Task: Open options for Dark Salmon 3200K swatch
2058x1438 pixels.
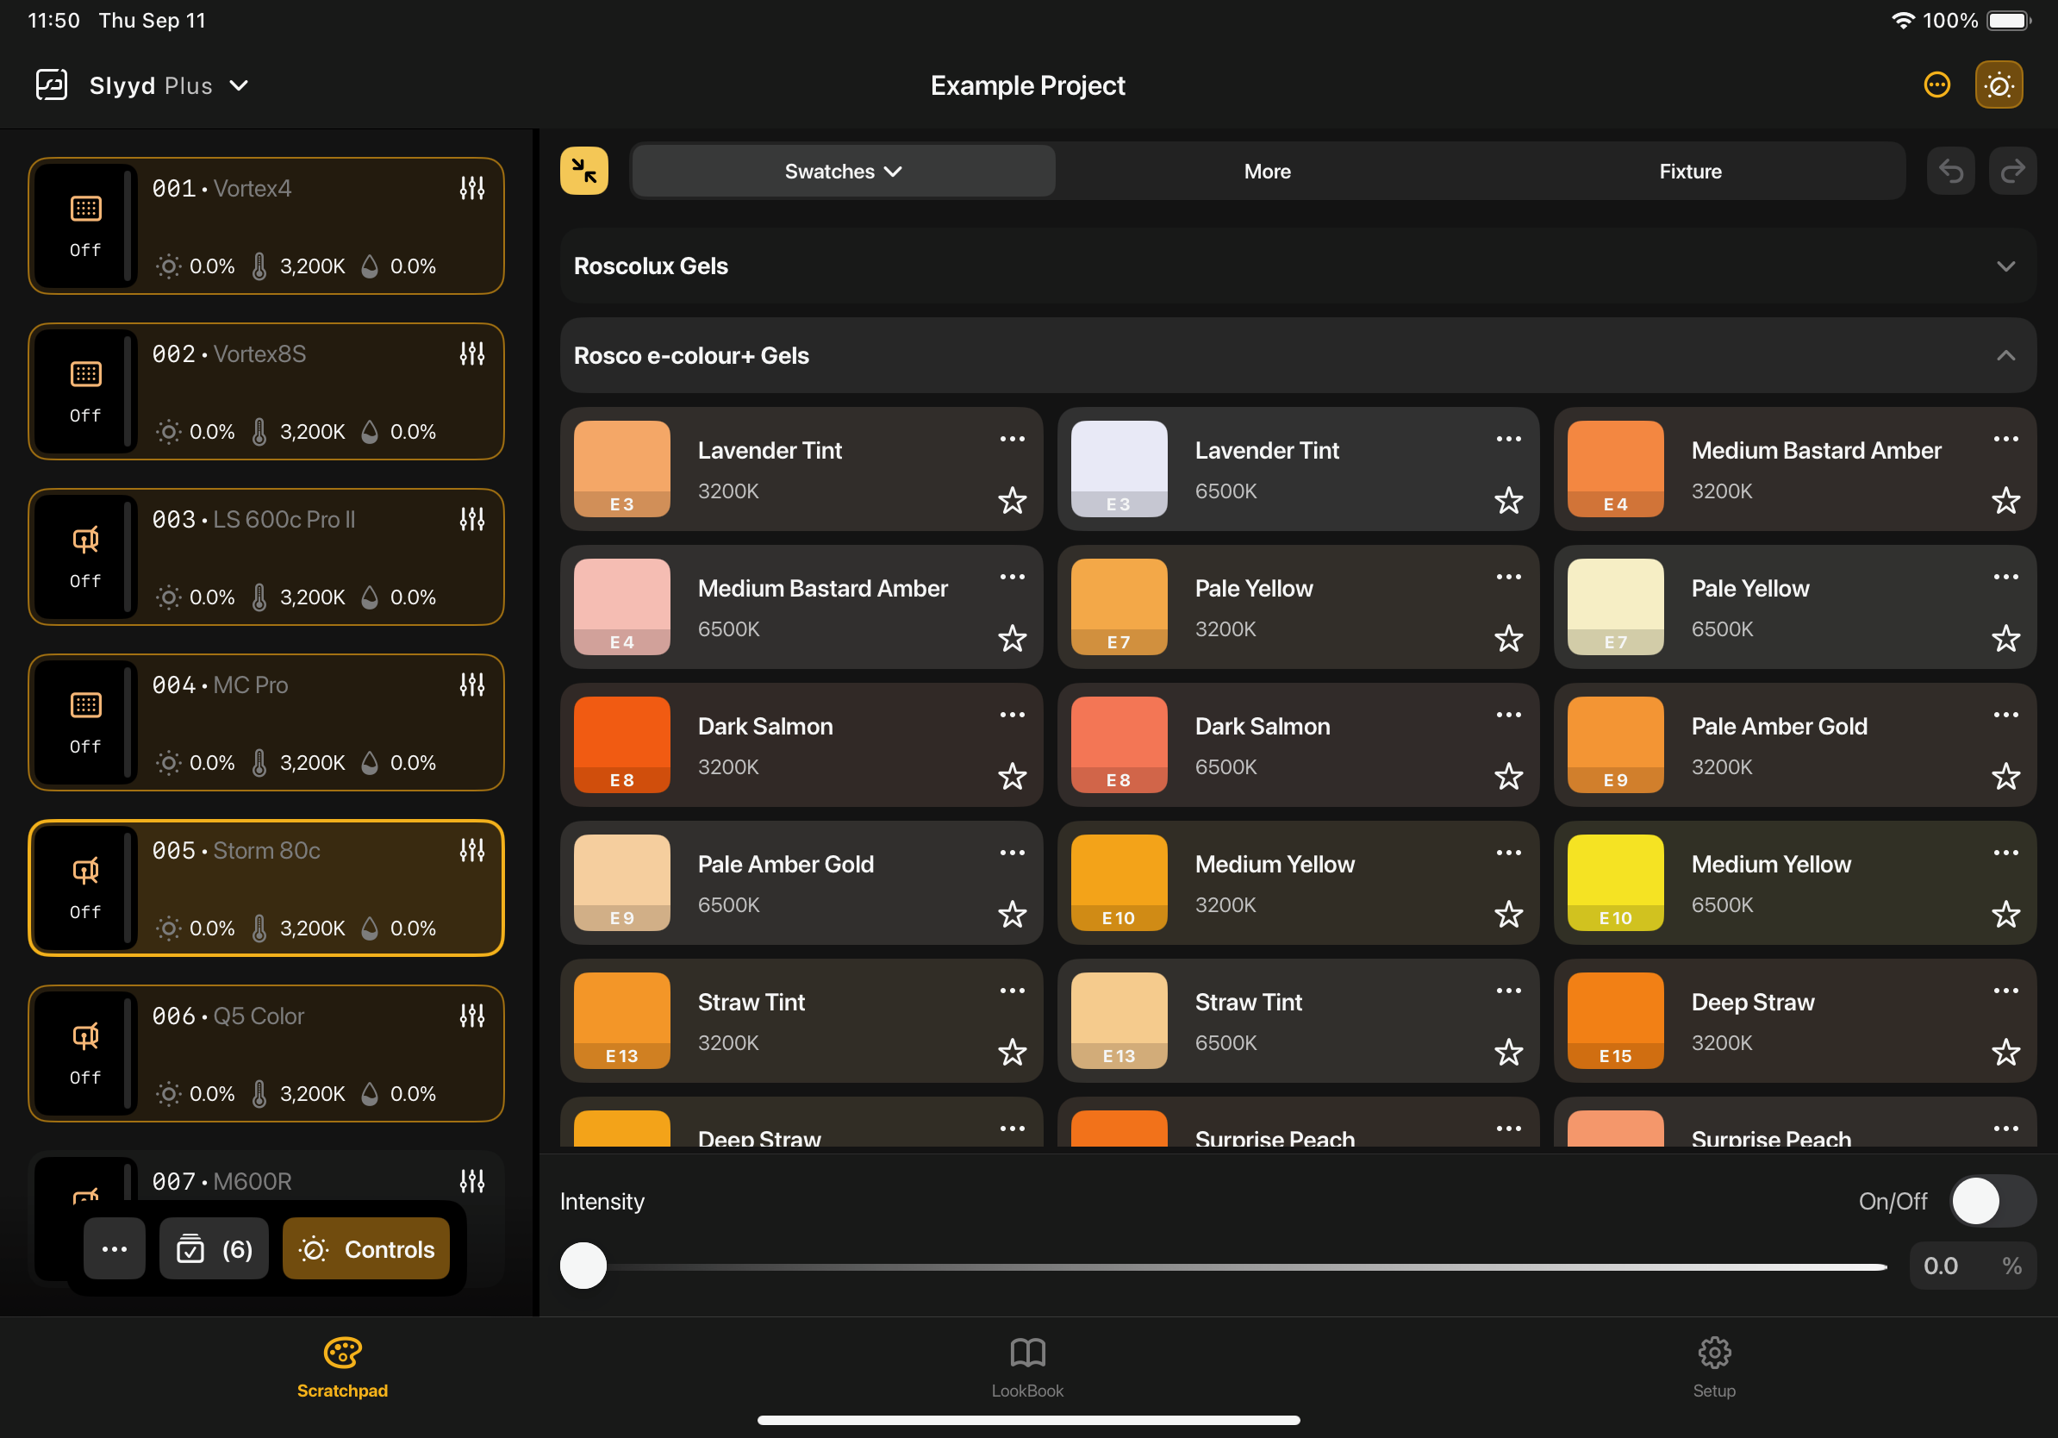Action: (1012, 715)
